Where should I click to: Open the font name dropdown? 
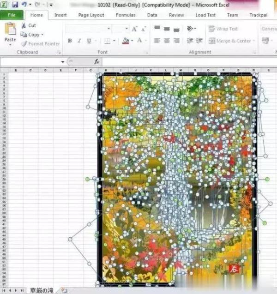(108, 29)
